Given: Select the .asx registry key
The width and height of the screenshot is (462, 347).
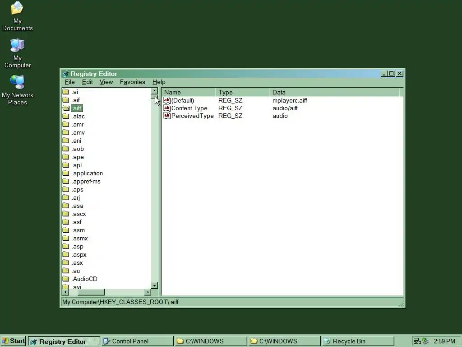Looking at the screenshot, I should pos(78,263).
